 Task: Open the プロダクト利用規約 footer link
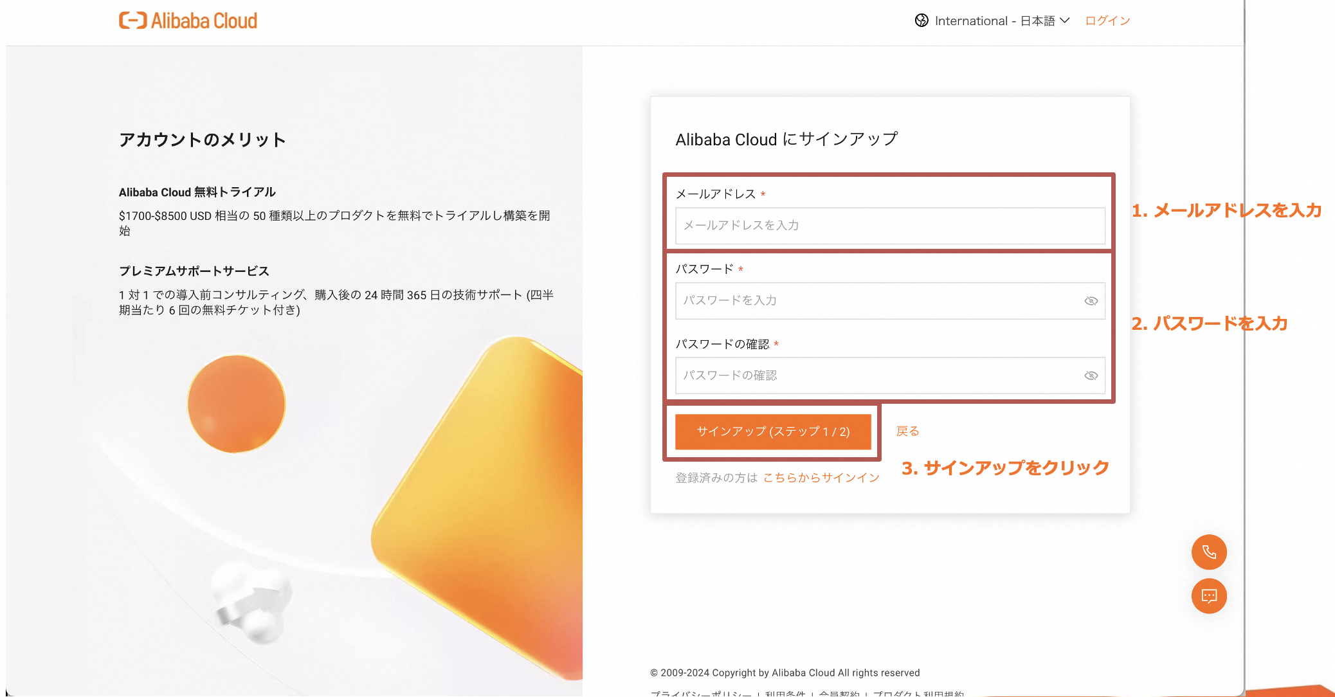[918, 693]
